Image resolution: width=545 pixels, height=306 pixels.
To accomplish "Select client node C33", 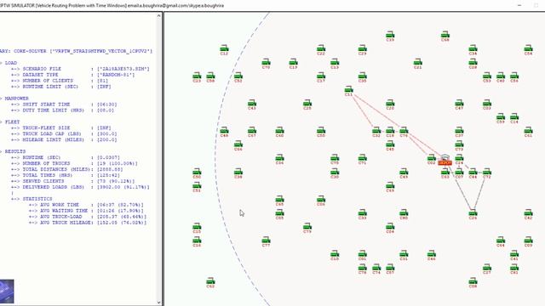I will click(x=362, y=213).
